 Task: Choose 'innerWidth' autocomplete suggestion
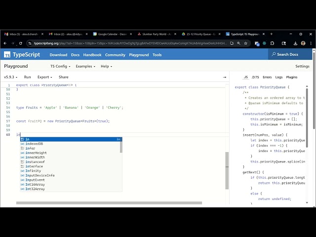[x=70, y=157]
